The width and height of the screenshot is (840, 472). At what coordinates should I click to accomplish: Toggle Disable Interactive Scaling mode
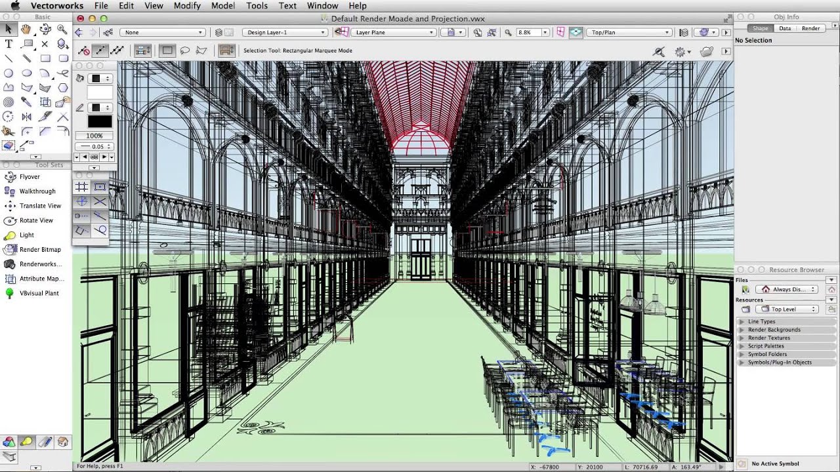coord(84,50)
